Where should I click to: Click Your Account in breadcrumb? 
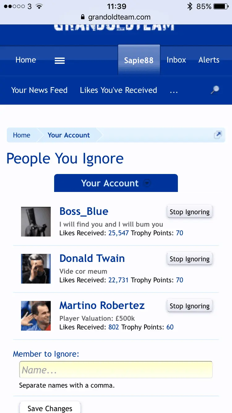coord(69,135)
